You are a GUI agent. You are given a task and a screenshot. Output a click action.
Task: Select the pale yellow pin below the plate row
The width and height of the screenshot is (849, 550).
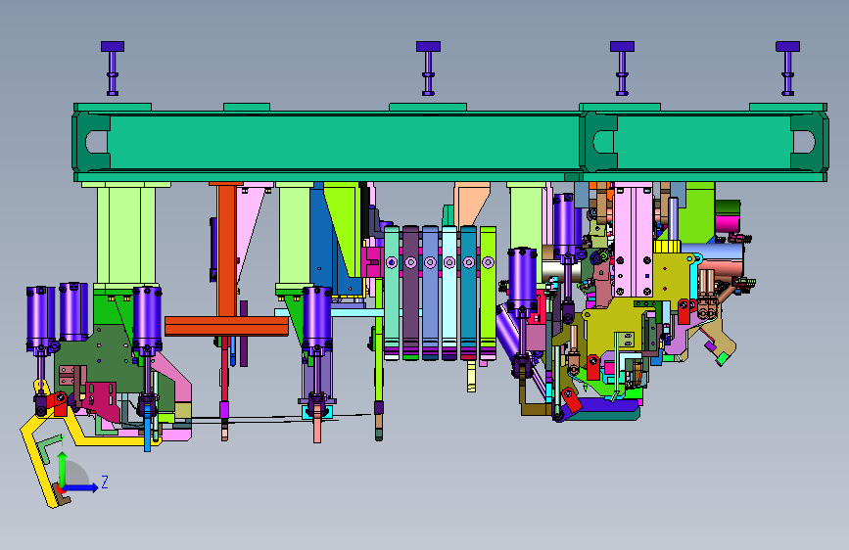472,376
